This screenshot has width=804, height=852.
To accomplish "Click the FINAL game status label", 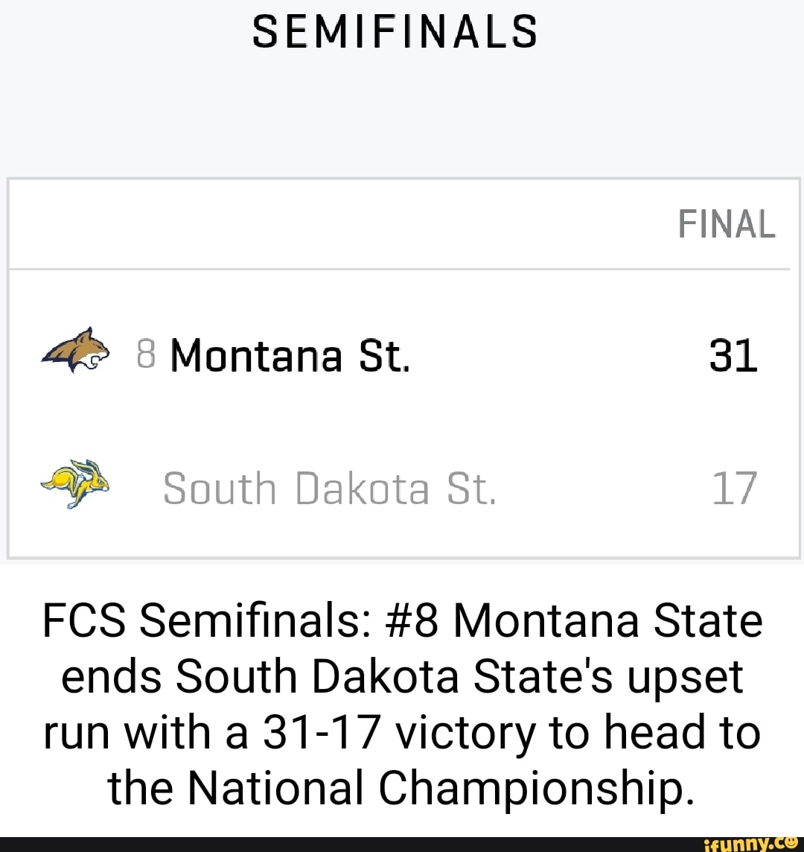I will click(x=726, y=223).
